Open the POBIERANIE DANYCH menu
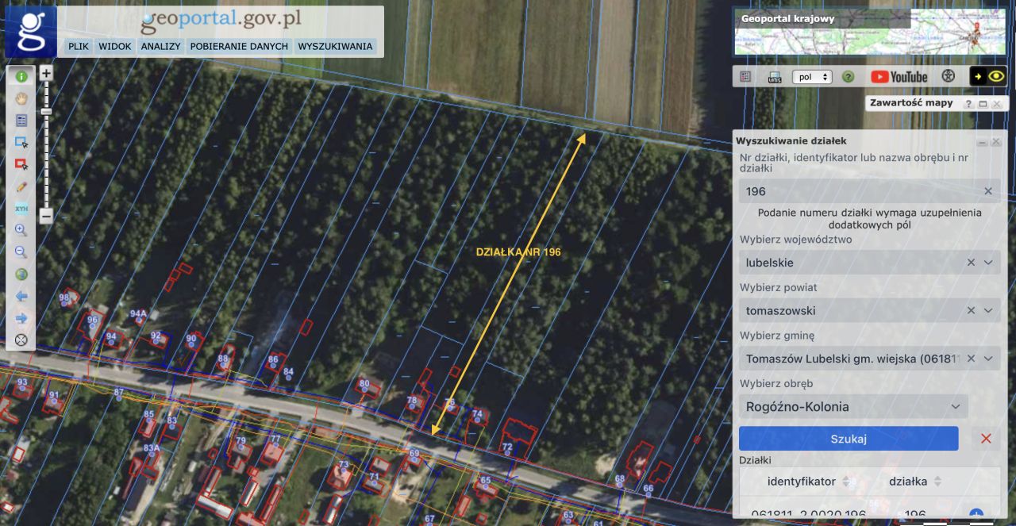This screenshot has width=1016, height=526. coord(239,46)
